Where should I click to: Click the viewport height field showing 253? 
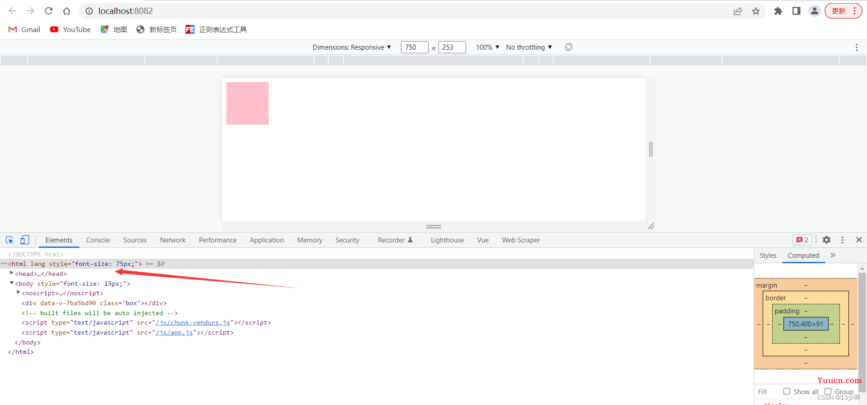click(452, 47)
